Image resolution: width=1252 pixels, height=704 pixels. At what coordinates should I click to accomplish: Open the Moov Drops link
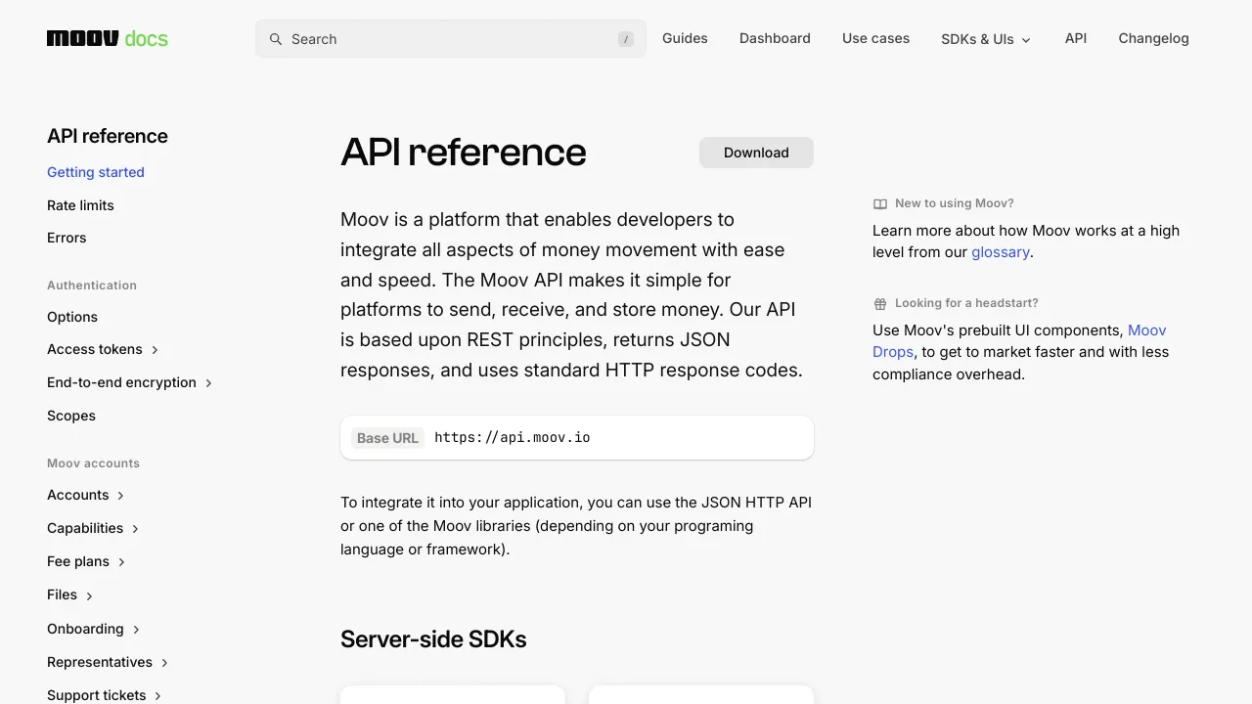tap(1020, 341)
